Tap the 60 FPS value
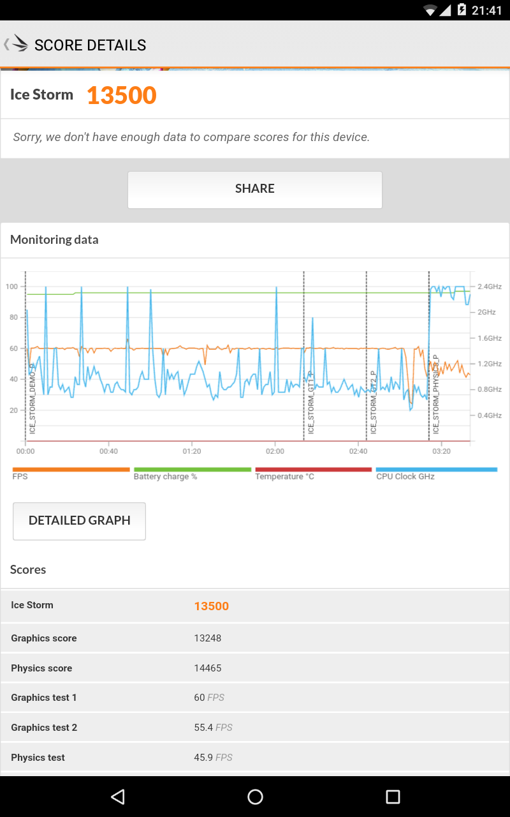 (209, 698)
